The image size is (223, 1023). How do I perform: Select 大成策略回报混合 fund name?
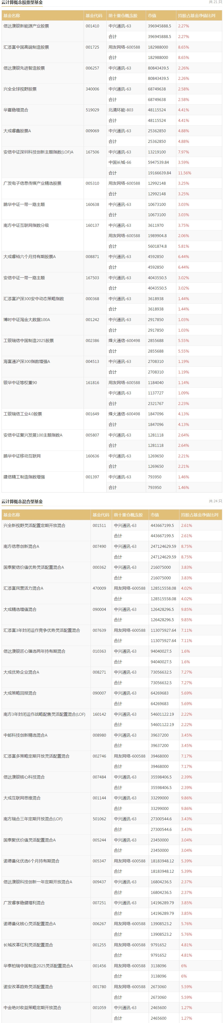20,693
